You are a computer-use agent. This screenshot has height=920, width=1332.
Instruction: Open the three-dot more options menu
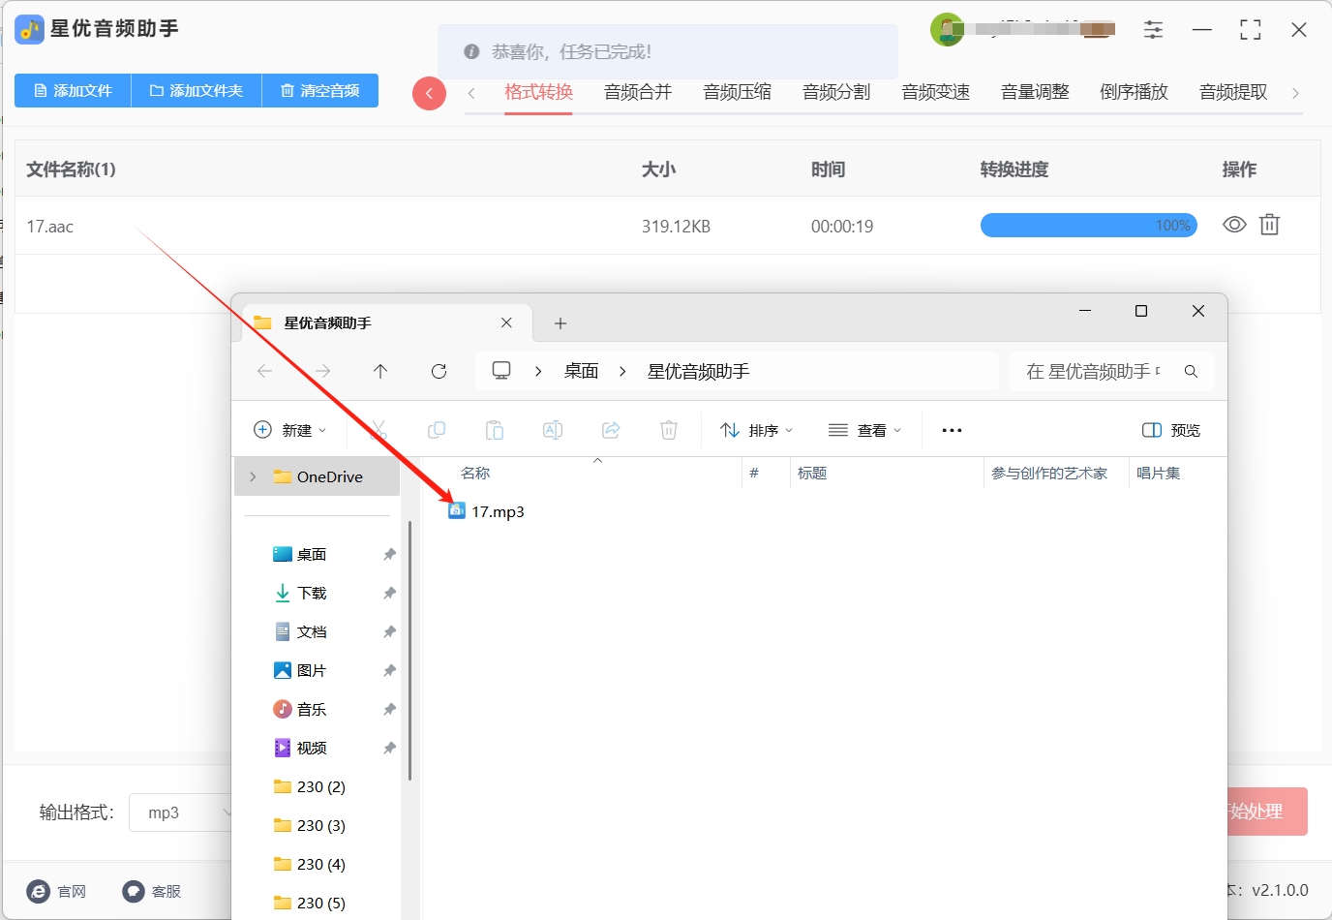point(952,430)
